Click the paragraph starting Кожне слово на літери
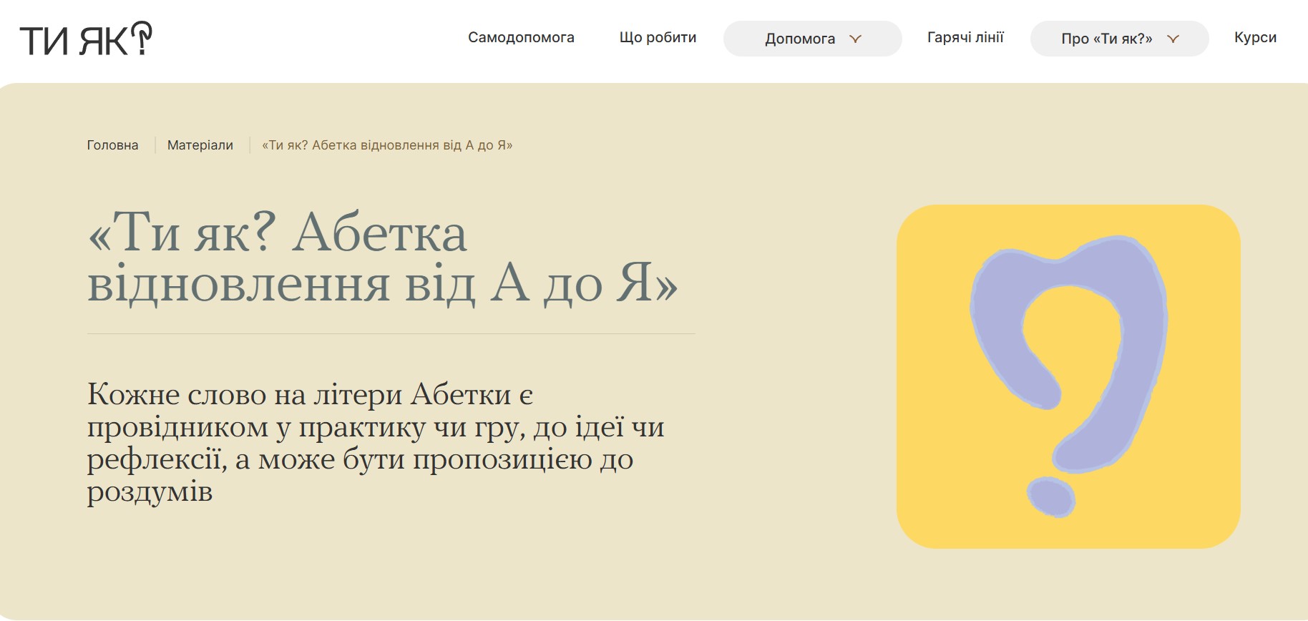Viewport: 1308px width, 621px height. (376, 443)
